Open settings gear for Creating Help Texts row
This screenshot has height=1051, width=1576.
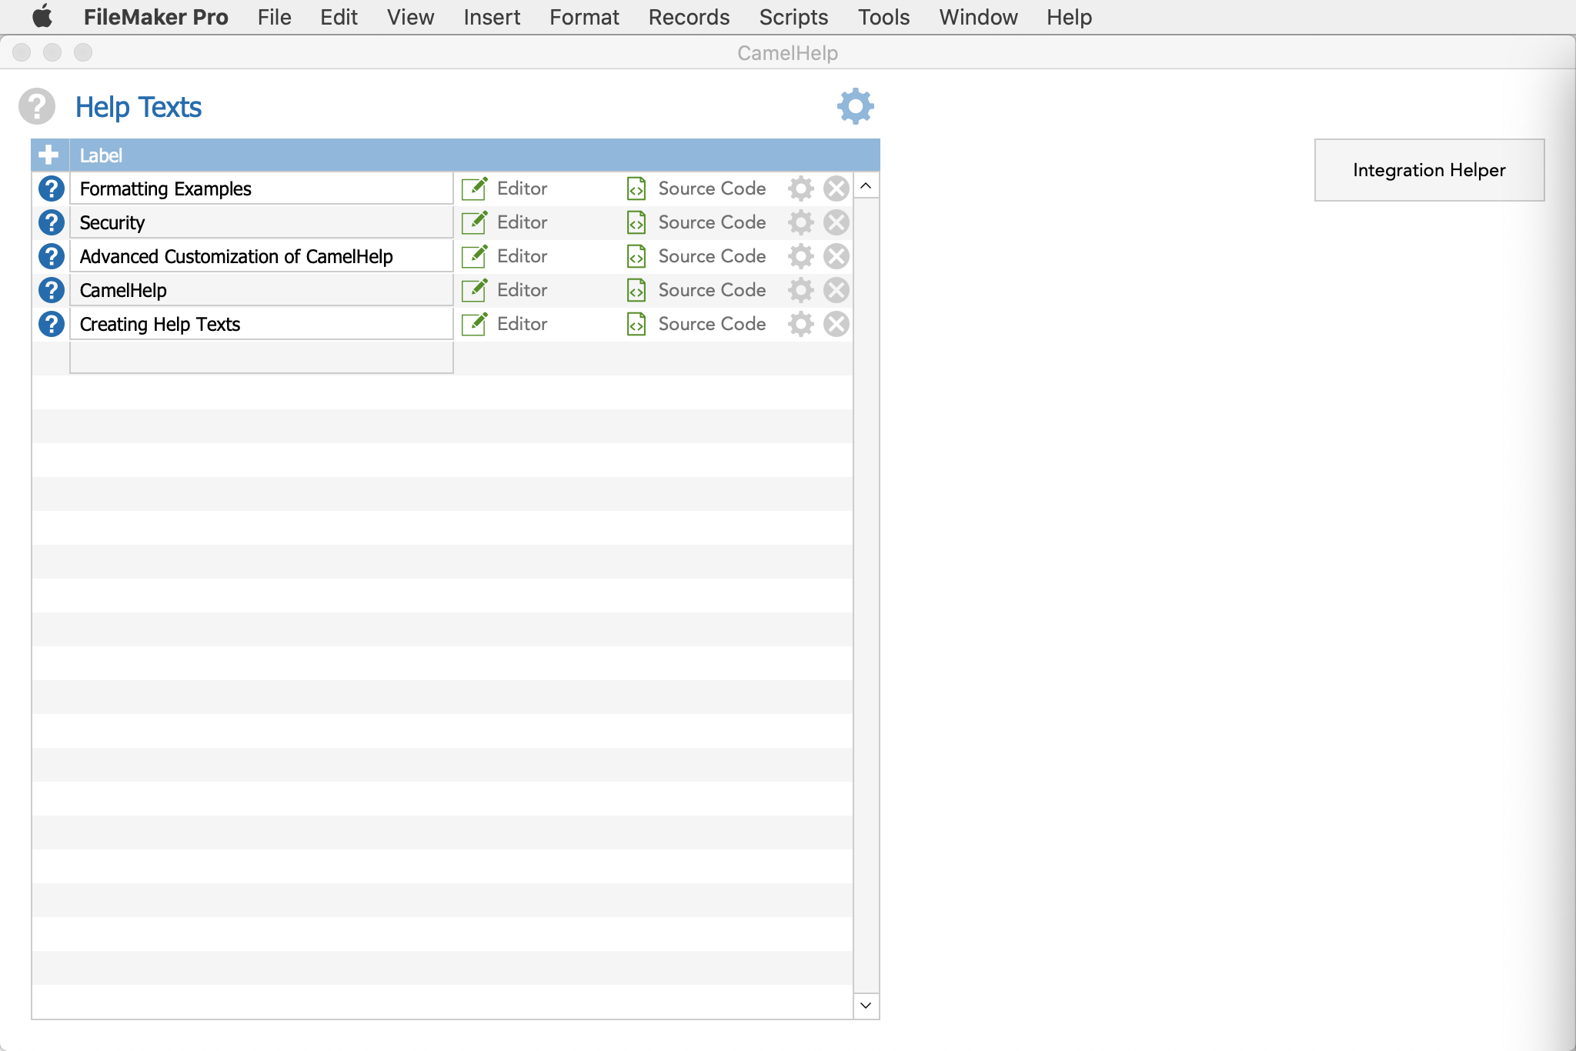point(801,324)
